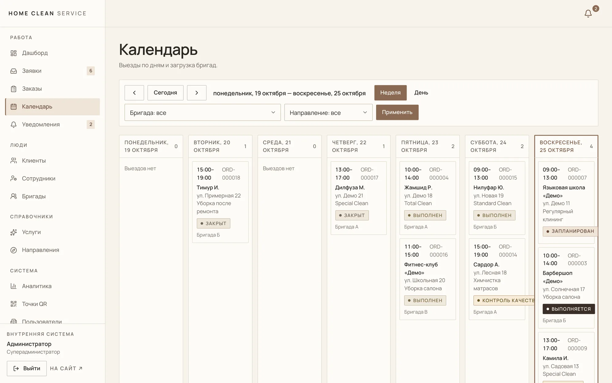
Task: Click the Бригады team icon
Action: [13, 196]
